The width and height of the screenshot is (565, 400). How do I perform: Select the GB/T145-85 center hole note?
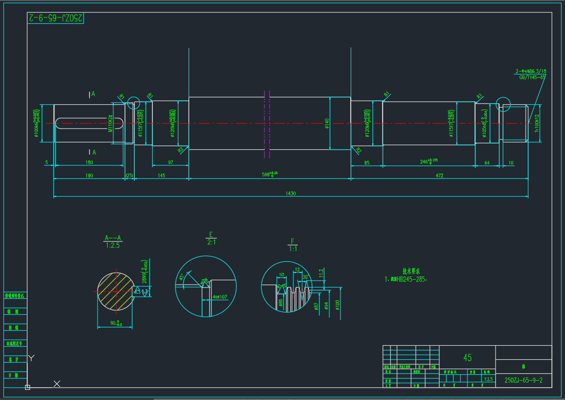click(532, 77)
